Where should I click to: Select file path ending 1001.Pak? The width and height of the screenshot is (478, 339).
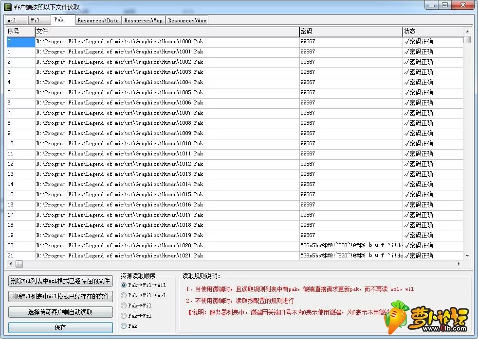click(167, 51)
